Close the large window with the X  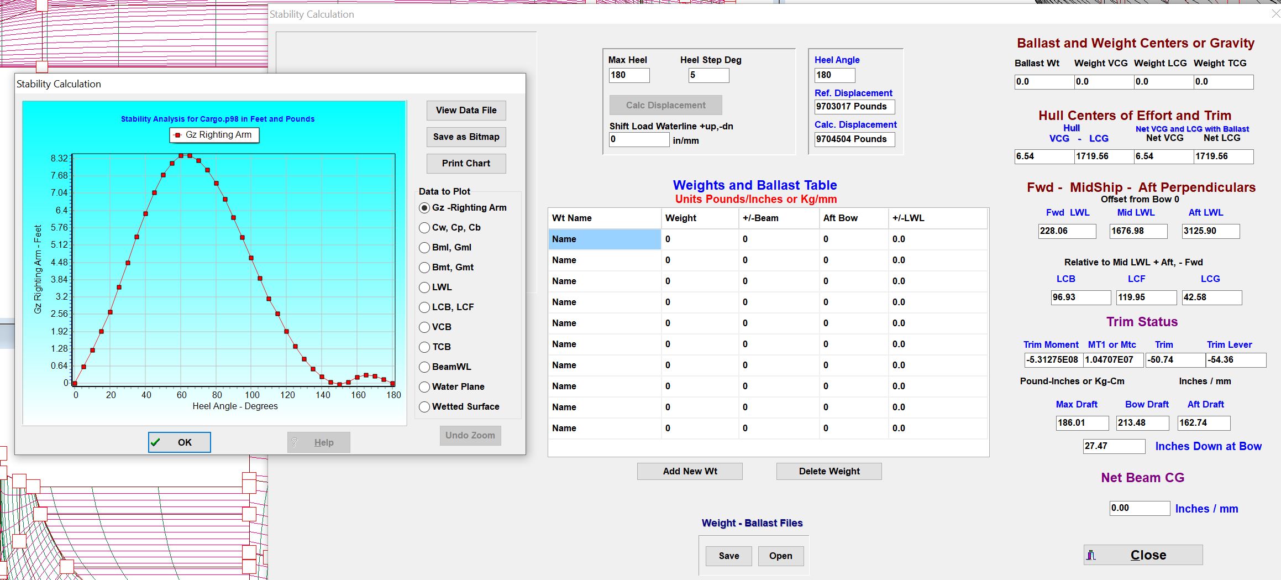(x=1275, y=14)
